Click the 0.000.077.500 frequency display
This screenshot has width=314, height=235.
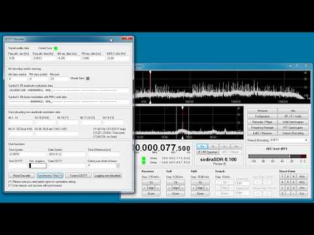click(x=163, y=148)
